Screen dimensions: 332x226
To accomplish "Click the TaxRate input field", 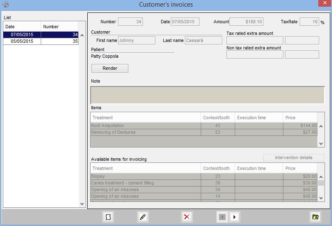I will point(309,22).
